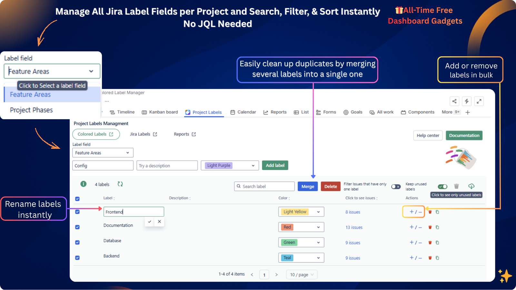Open the 13 issues link for Documentation
Image resolution: width=516 pixels, height=290 pixels.
click(353, 227)
